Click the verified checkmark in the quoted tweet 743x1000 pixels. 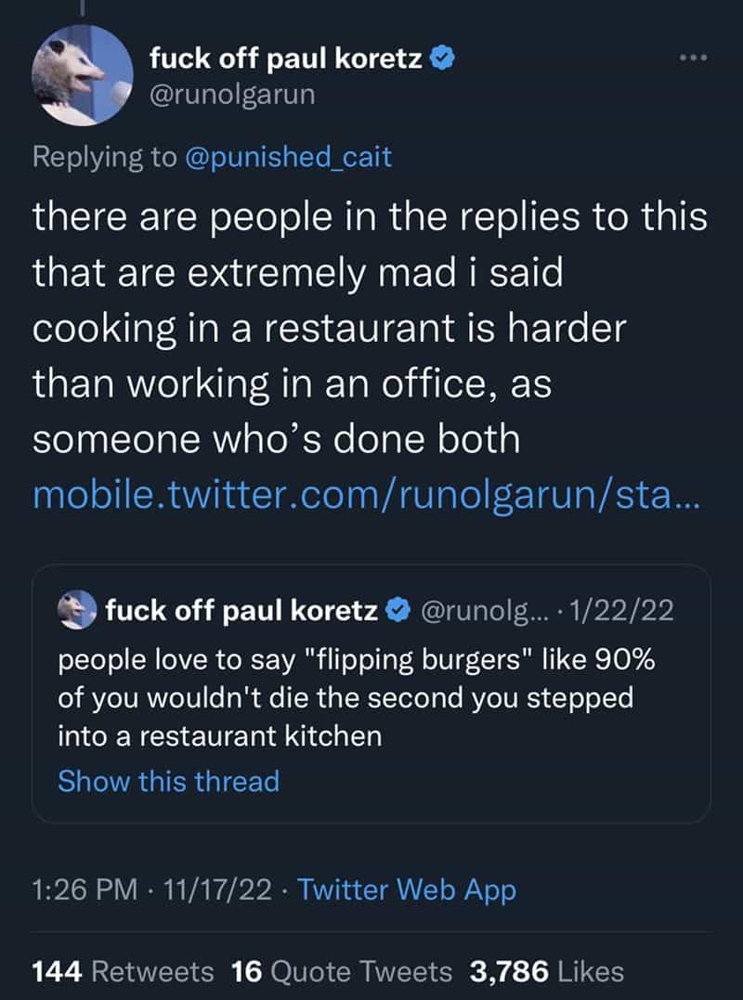click(x=397, y=610)
